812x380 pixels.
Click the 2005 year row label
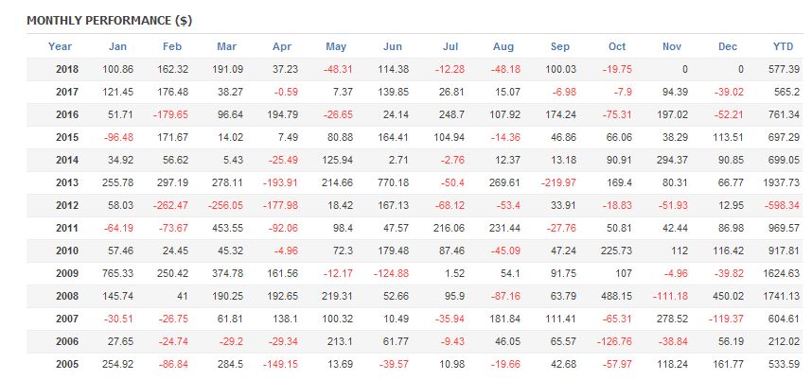[x=67, y=362]
